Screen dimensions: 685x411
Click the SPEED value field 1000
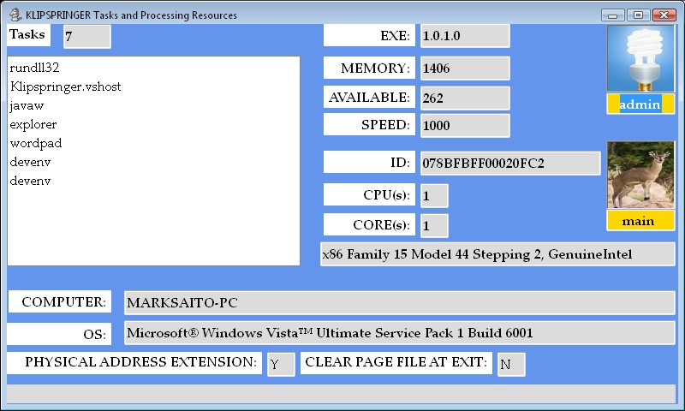point(462,125)
